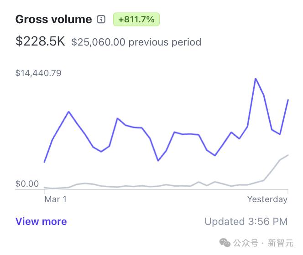The height and width of the screenshot is (255, 303).
Task: Click the highest peak of the purple line
Action: [256, 78]
